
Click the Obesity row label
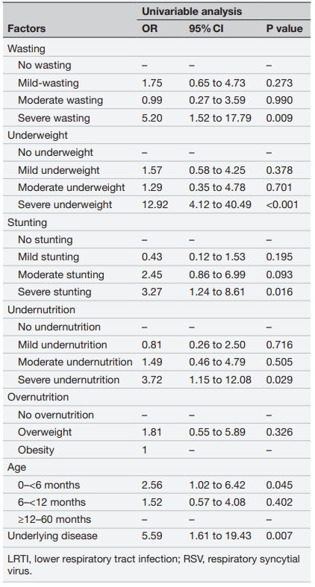(36, 450)
